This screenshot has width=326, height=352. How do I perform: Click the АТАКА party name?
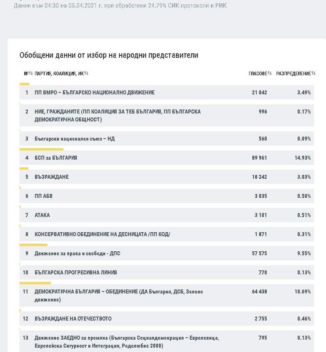click(x=42, y=215)
